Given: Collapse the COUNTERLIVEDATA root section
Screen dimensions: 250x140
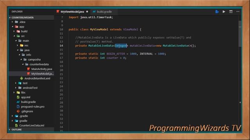Looking at the screenshot, I should click(x=10, y=17).
